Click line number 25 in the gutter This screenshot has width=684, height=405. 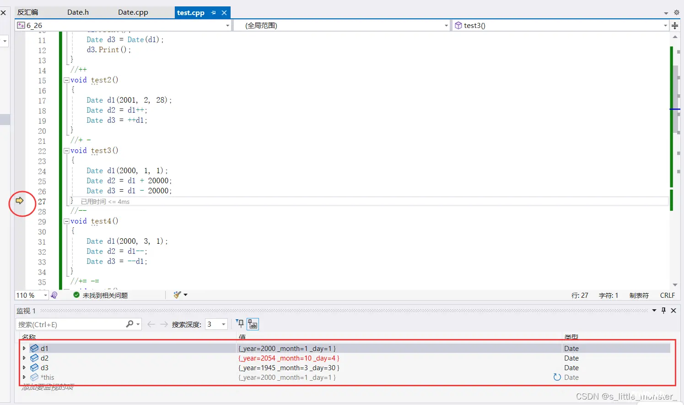[x=42, y=181]
